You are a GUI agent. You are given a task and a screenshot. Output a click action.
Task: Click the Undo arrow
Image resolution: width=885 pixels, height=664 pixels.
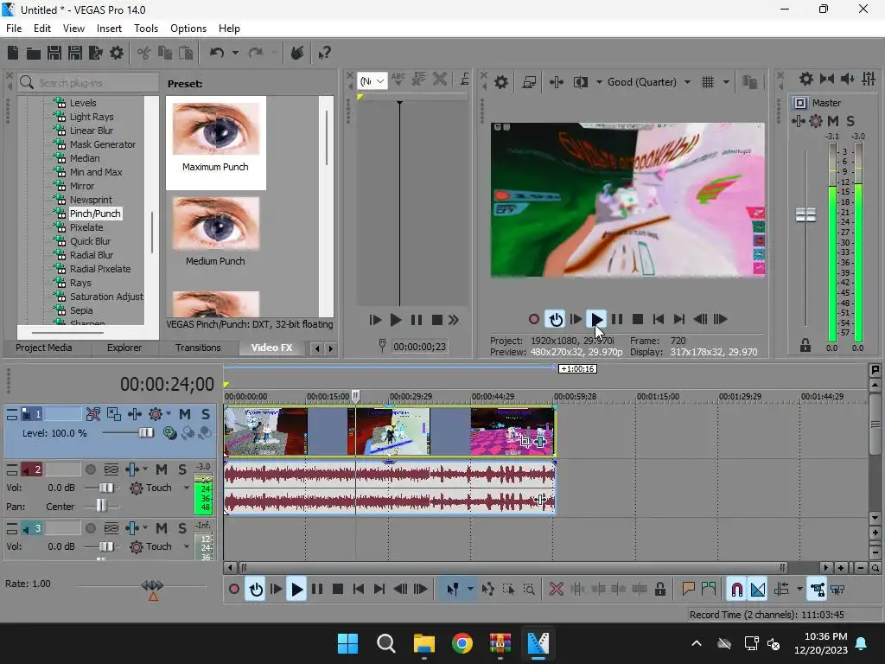pos(217,53)
